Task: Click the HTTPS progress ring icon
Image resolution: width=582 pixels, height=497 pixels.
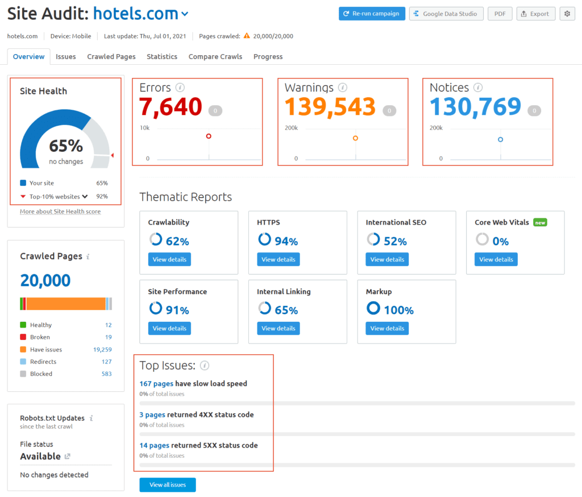Action: coord(265,239)
